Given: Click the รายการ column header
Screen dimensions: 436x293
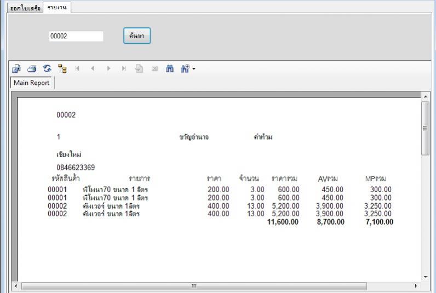Looking at the screenshot, I should point(139,179).
